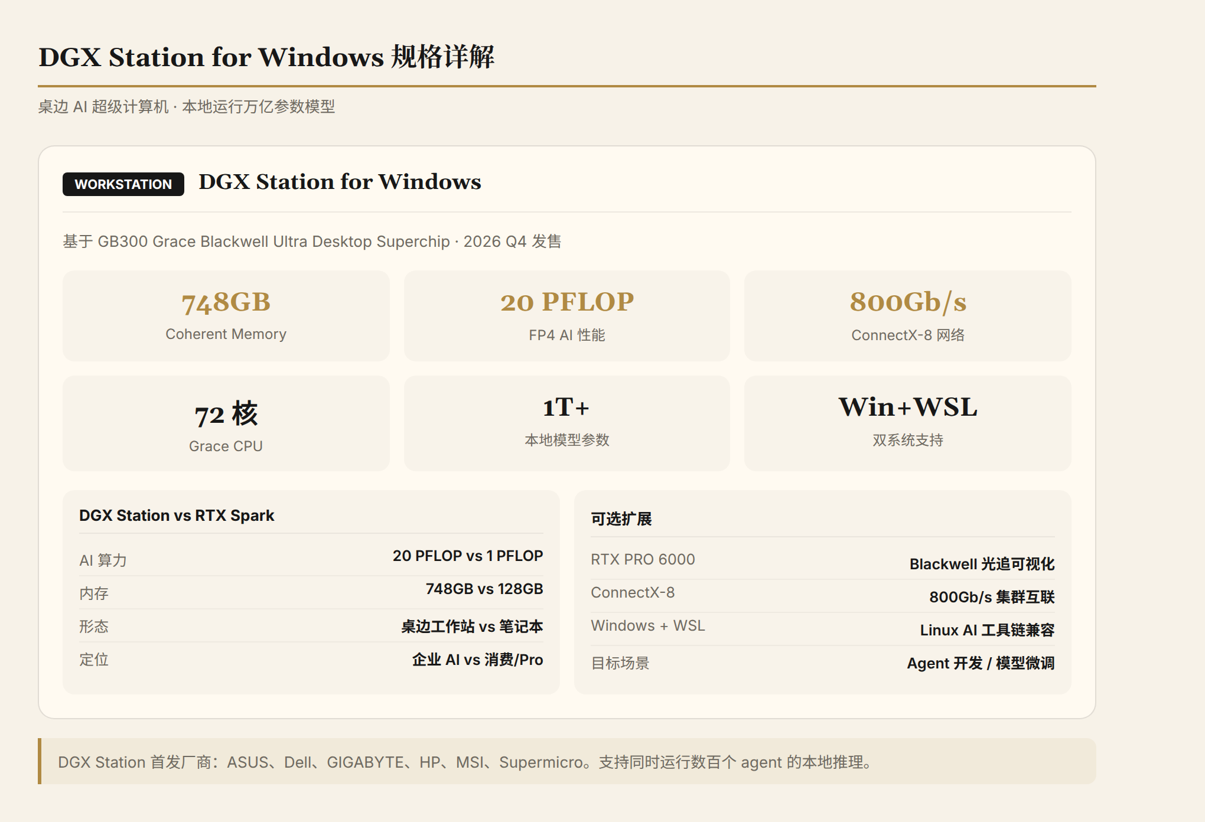The width and height of the screenshot is (1205, 822).
Task: Select the value '748GB vs 128GB'
Action: coord(484,589)
